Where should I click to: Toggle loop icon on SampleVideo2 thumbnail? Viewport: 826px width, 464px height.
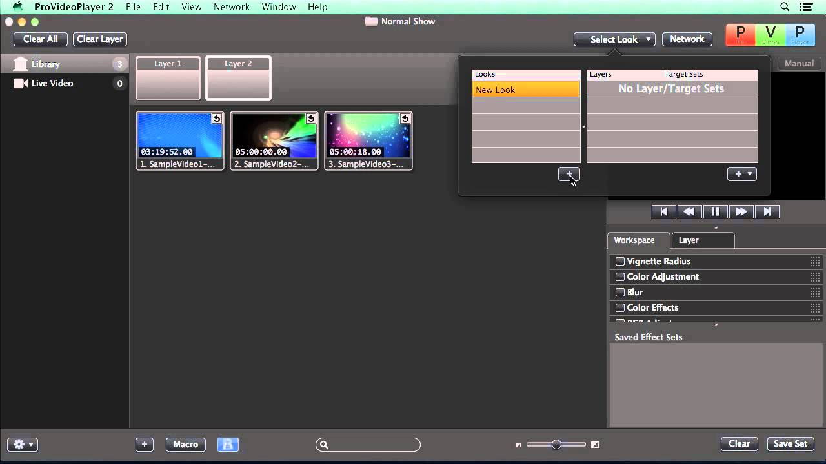(310, 119)
